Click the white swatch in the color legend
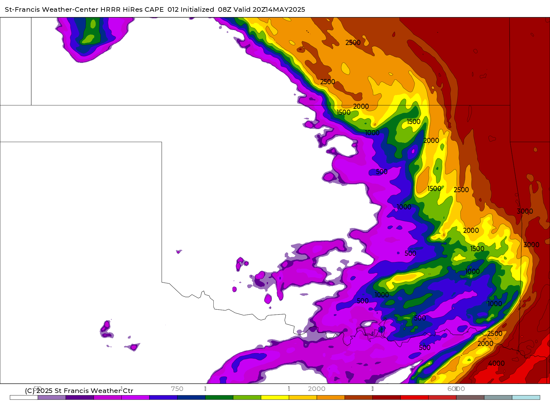The image size is (550, 401). (24, 398)
